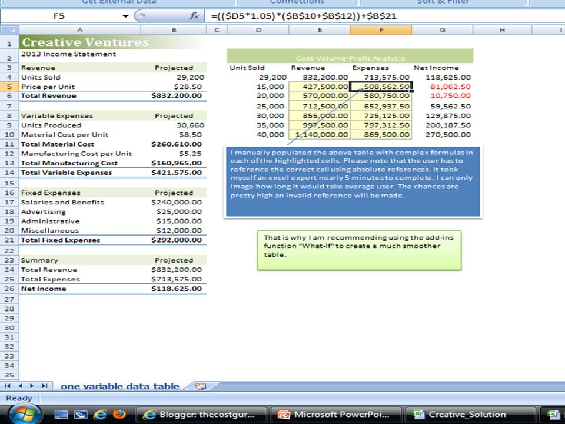Viewport: 565px width, 424px height.
Task: Click the Ready status bar indicator
Action: (19, 398)
